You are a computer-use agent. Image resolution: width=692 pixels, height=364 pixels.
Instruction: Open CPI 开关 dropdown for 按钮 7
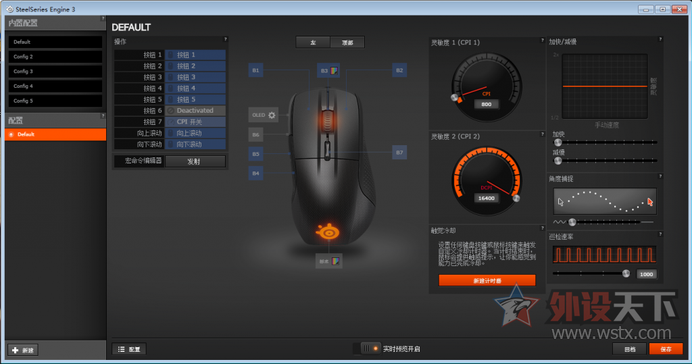[195, 122]
